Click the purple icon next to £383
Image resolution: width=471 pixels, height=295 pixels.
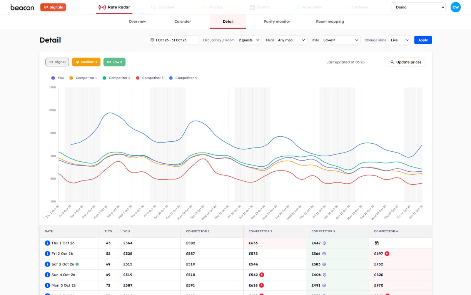coord(324,264)
